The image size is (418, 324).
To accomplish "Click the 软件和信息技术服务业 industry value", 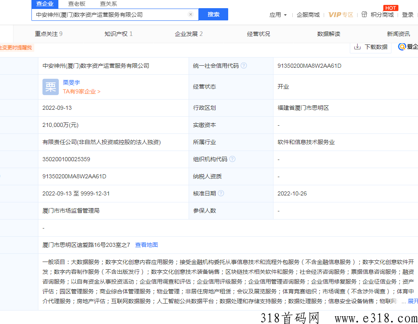I will 306,142.
